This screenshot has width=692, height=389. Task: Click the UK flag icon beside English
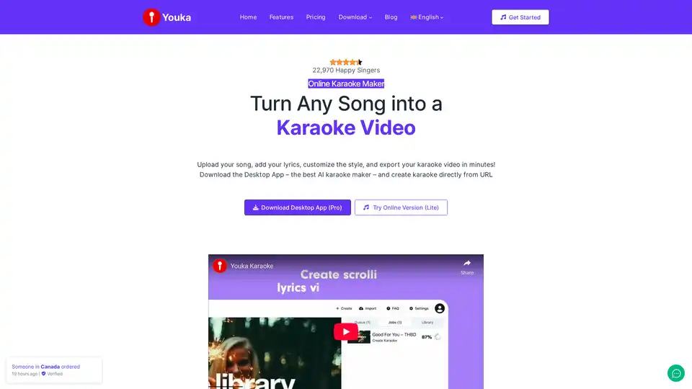pyautogui.click(x=414, y=17)
